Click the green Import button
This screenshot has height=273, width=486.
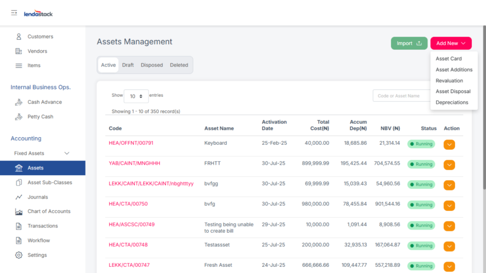pyautogui.click(x=409, y=43)
